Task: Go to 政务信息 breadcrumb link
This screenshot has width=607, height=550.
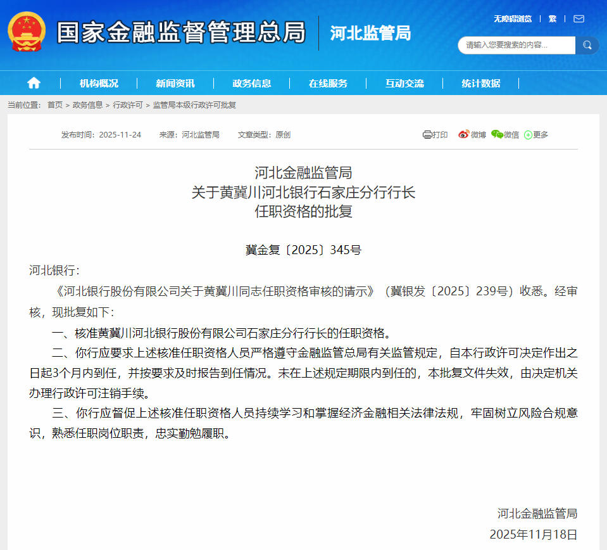Action: 87,105
